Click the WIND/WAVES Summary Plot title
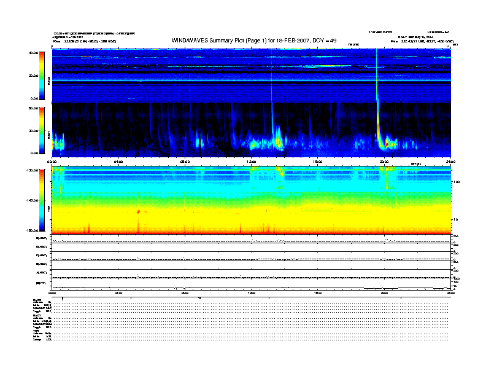Image resolution: width=486 pixels, height=376 pixels. [x=254, y=41]
